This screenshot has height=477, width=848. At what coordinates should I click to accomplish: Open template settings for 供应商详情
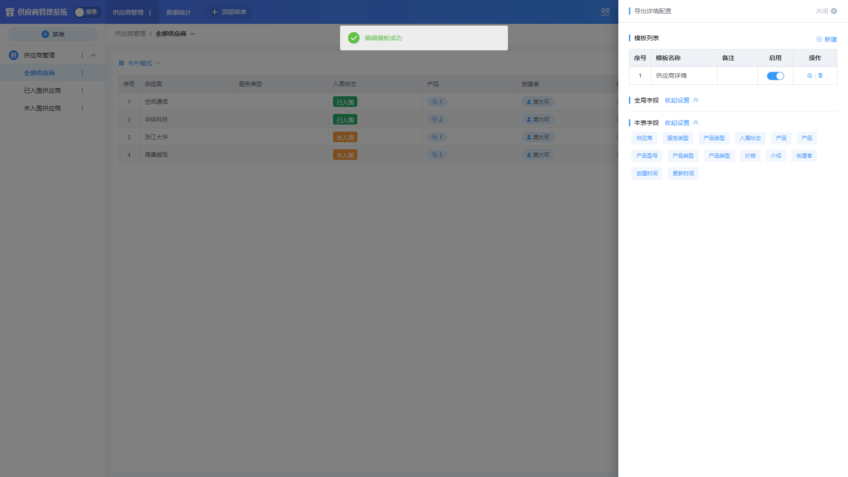(809, 76)
